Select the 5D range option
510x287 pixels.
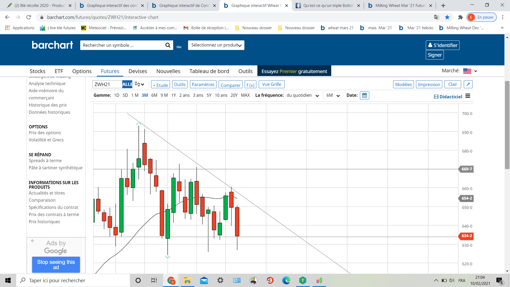(x=125, y=95)
